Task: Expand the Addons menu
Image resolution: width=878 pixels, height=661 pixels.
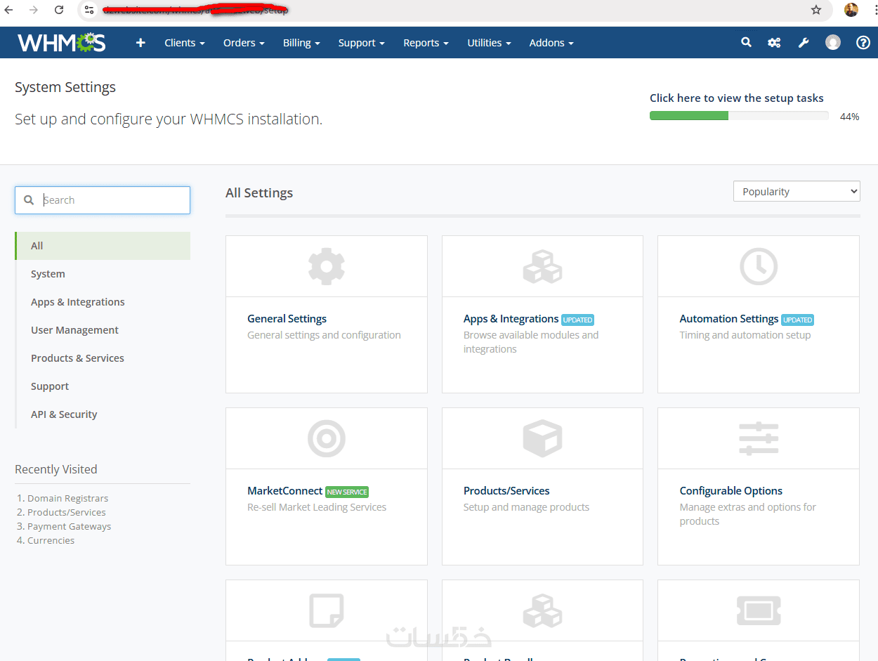Action: tap(551, 43)
